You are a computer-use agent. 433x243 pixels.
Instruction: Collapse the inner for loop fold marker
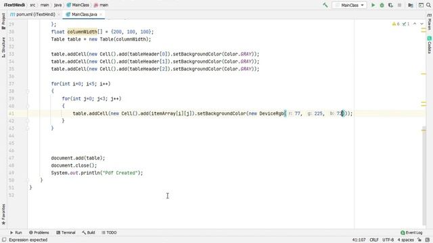click(28, 106)
